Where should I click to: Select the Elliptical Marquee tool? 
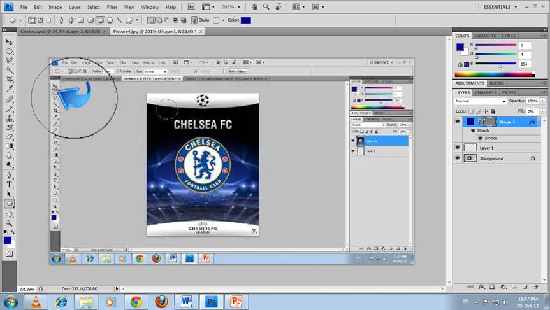point(9,51)
